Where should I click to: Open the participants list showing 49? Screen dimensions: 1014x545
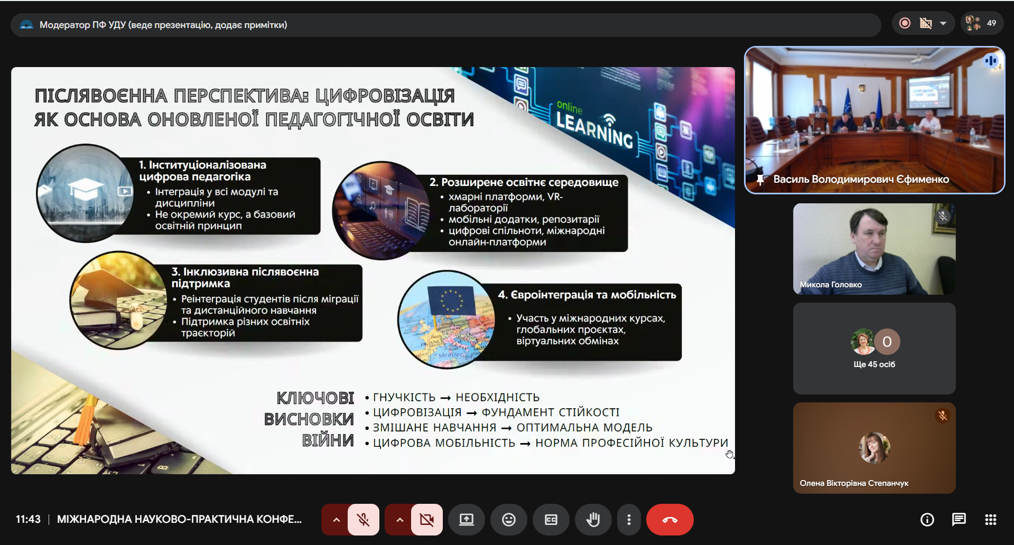point(982,23)
